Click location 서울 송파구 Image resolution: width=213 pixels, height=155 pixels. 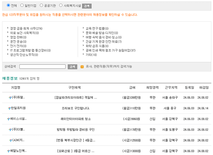point(170,98)
